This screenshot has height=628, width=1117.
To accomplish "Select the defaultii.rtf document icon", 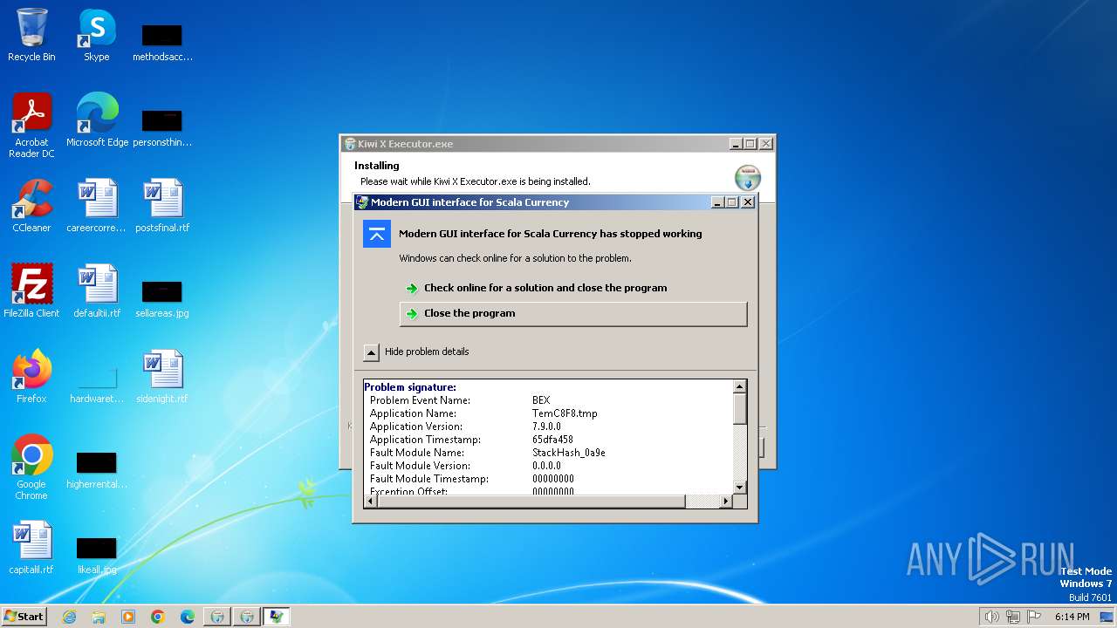I will 97,291.
